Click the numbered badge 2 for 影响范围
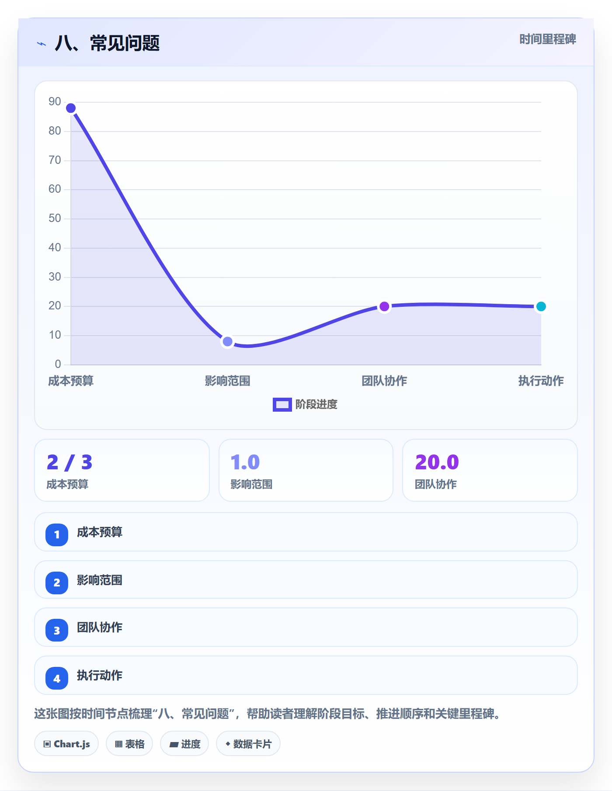 [x=57, y=583]
